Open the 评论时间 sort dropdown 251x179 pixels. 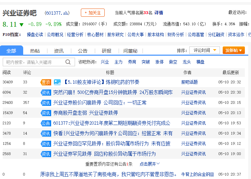pos(204,50)
